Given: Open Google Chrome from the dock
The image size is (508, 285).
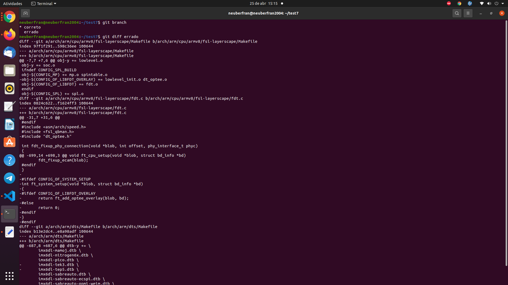Looking at the screenshot, I should [9, 17].
